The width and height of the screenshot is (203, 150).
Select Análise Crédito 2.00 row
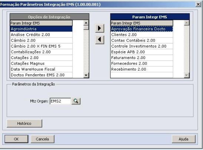pos(41,35)
